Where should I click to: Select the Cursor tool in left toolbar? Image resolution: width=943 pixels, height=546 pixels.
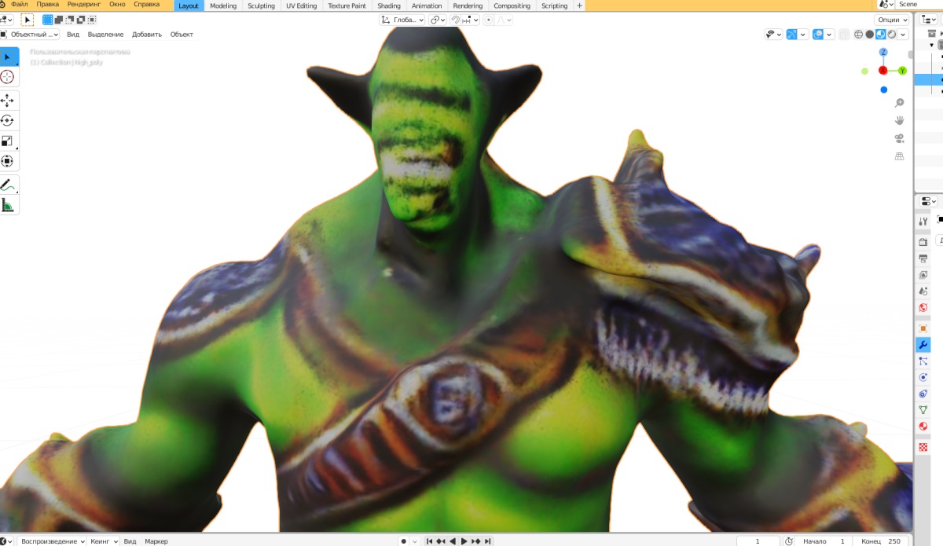click(7, 77)
